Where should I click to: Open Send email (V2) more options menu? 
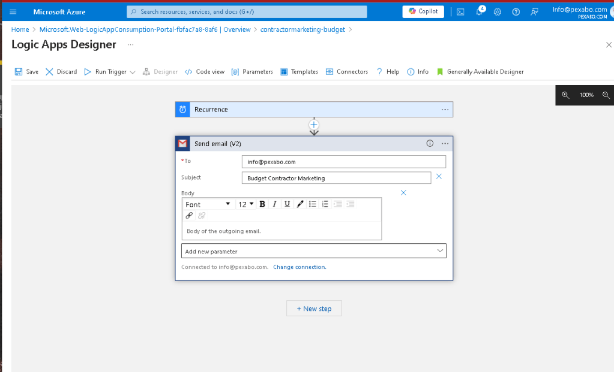pos(445,144)
